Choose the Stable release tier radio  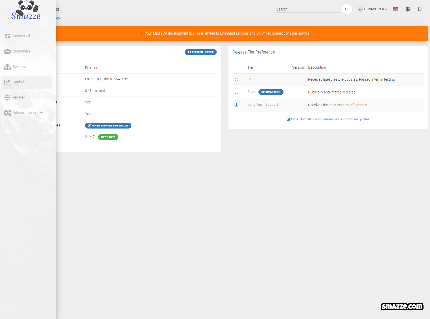point(236,92)
